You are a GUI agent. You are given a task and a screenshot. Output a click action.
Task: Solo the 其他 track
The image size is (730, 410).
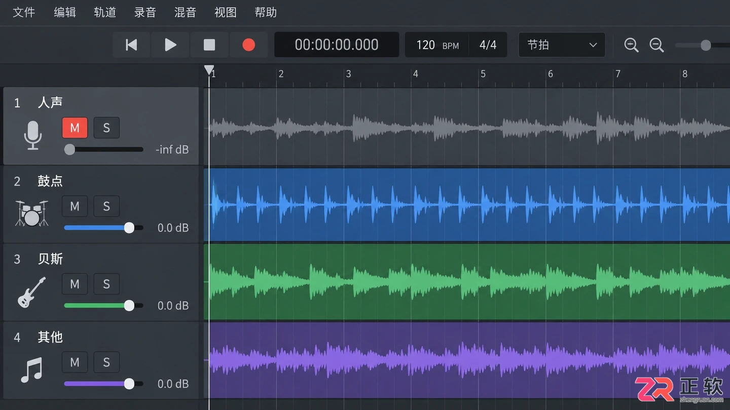pos(106,362)
